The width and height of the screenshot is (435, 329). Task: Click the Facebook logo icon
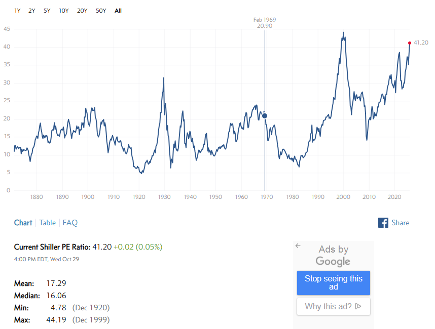pyautogui.click(x=383, y=223)
